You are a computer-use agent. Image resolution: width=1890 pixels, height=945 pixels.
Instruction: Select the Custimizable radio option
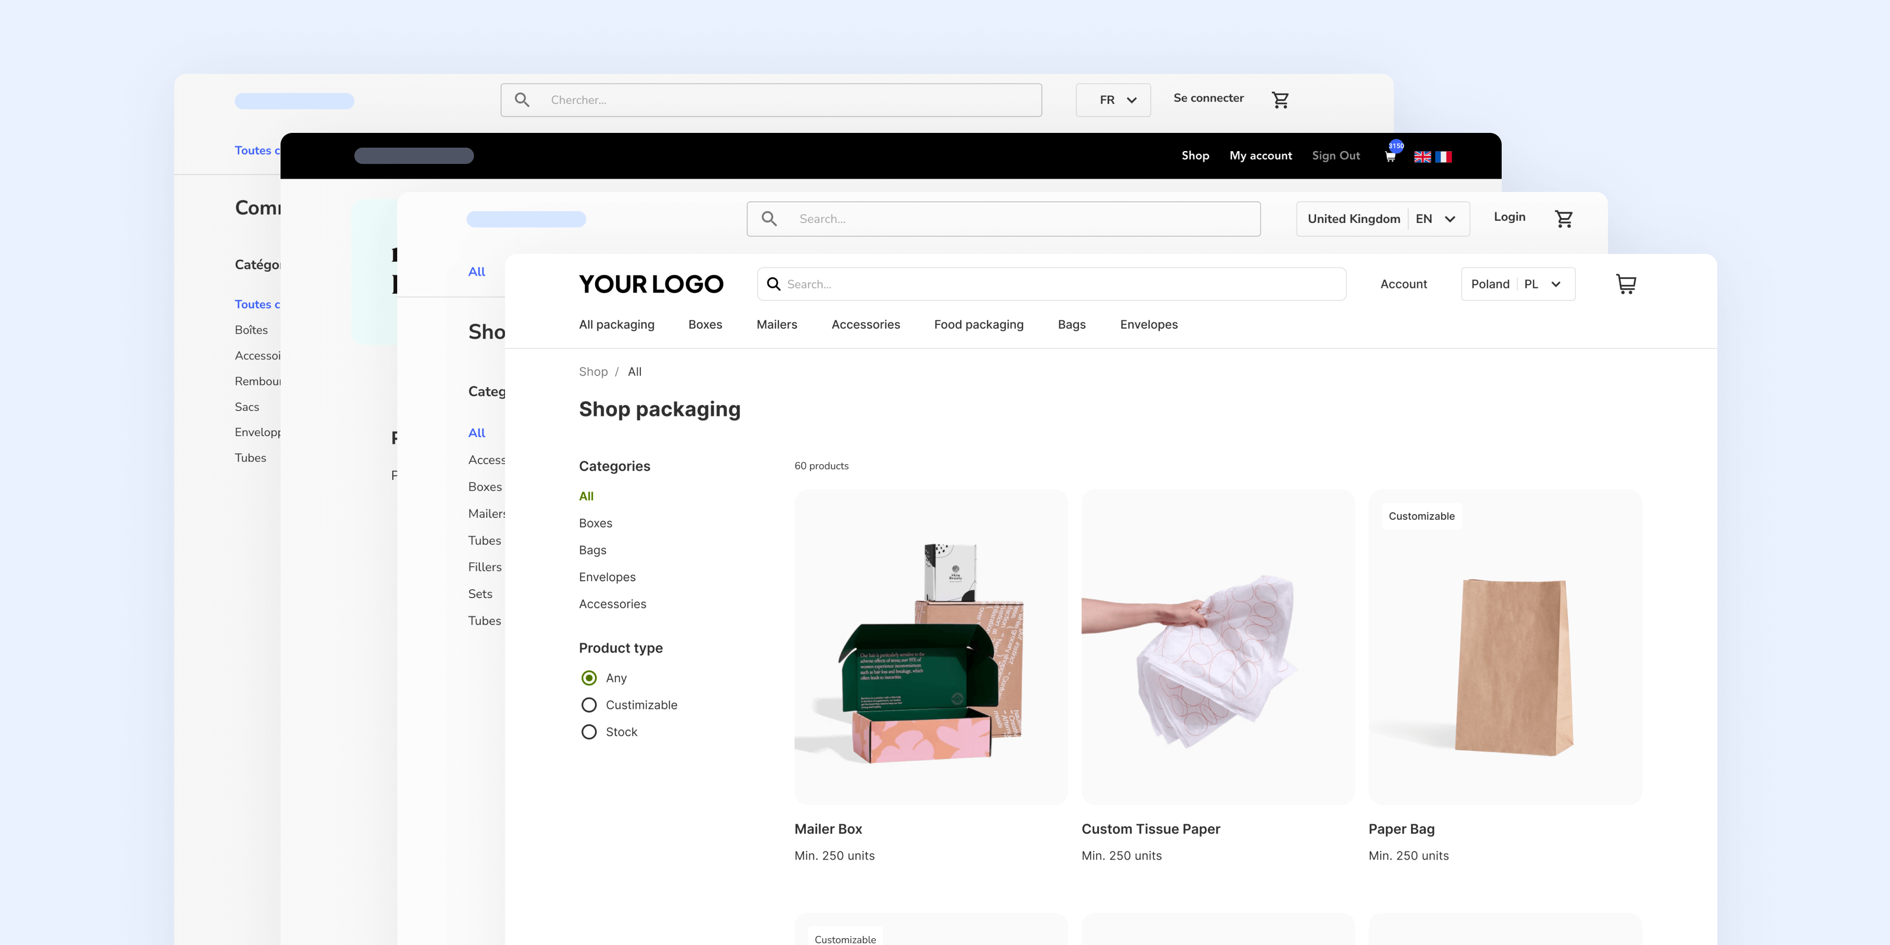[x=589, y=705]
